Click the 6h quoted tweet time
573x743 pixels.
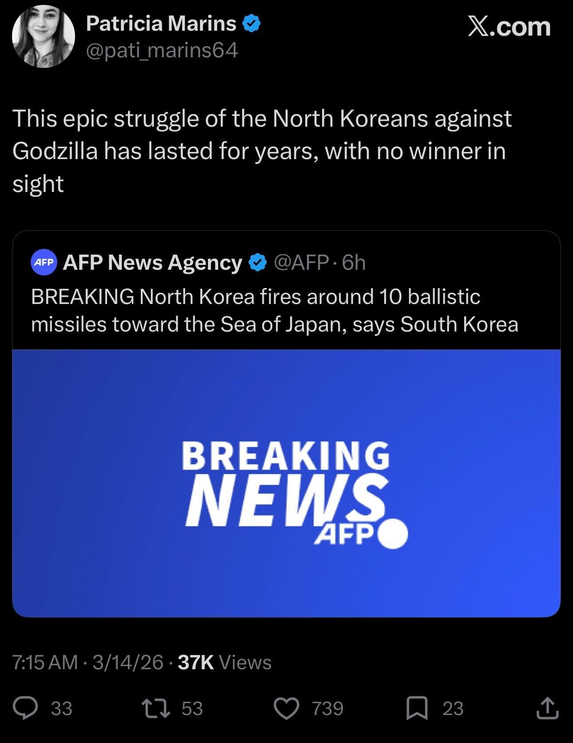pyautogui.click(x=354, y=263)
